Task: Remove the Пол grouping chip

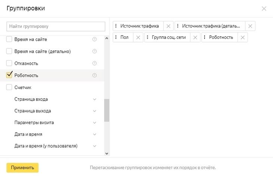Action: pos(138,37)
